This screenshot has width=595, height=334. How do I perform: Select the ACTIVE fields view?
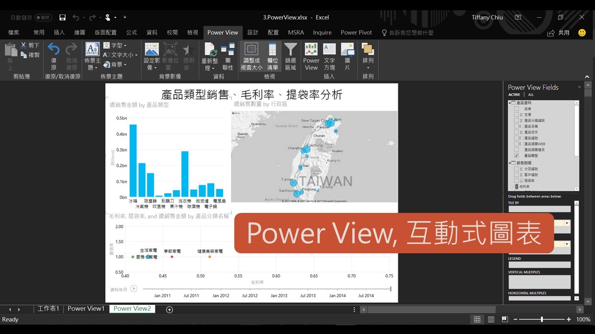click(514, 95)
